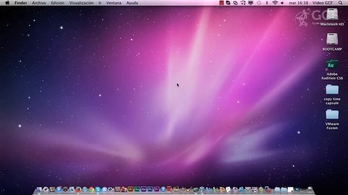Select the BOOTCAMP drive icon
This screenshot has height=195, width=348.
pyautogui.click(x=332, y=39)
